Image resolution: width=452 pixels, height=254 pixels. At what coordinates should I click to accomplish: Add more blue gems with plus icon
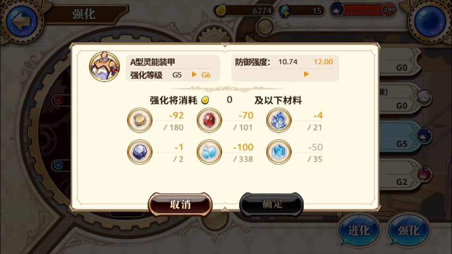[285, 11]
